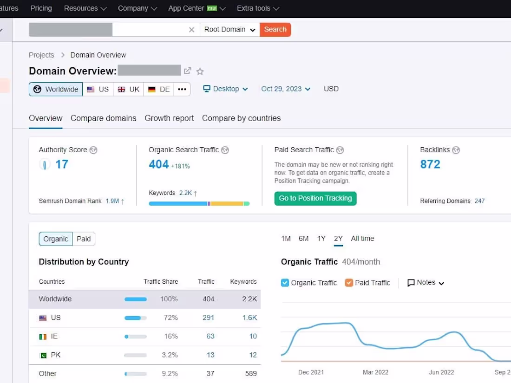Open more countries via three-dots button
Screen dimensions: 511x383
pos(182,89)
